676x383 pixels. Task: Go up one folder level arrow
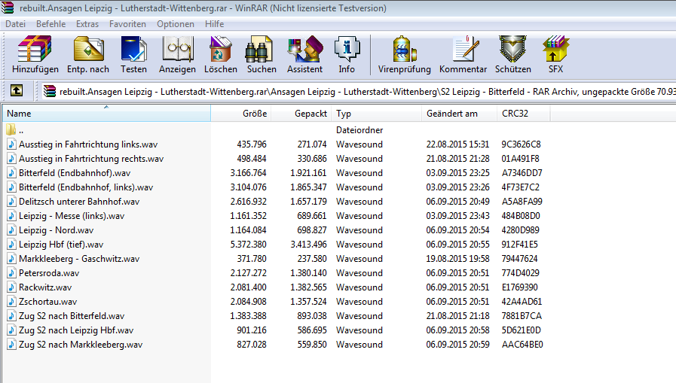coord(17,91)
